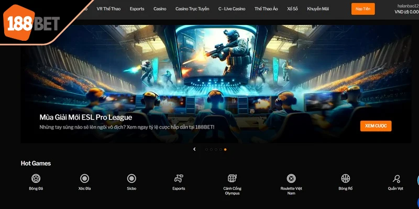Open the Xổ Số lottery menu
This screenshot has width=419, height=209.
click(293, 9)
